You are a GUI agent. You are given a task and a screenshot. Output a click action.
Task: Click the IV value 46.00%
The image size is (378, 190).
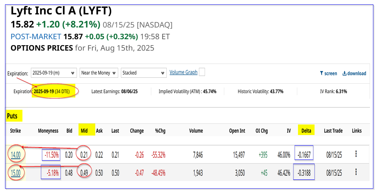pos(284,155)
